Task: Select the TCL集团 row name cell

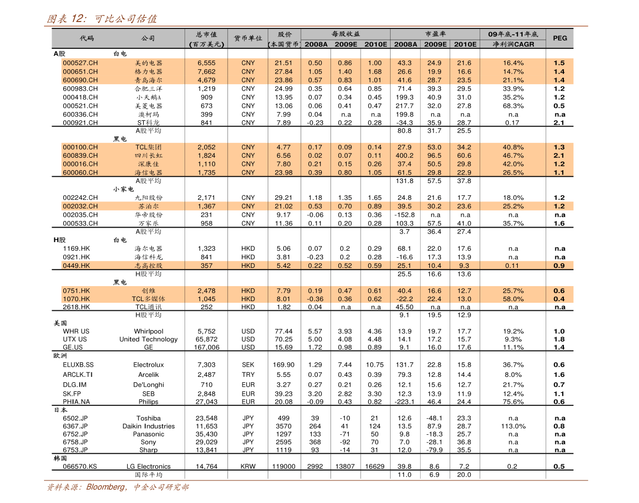Action: pyautogui.click(x=149, y=147)
